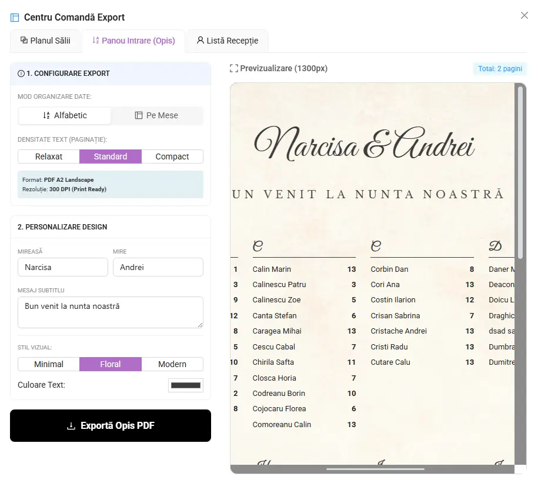The width and height of the screenshot is (538, 483).
Task: Click the download icon on export button
Action: (x=71, y=426)
